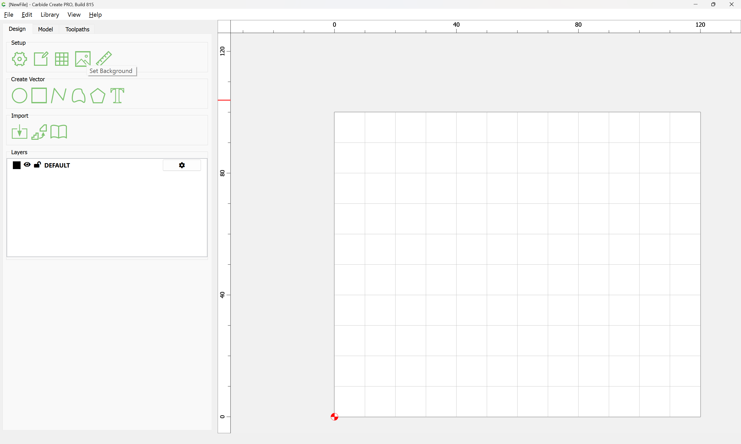Viewport: 741px width, 444px height.
Task: Select the Rectangle vector tool
Action: (x=39, y=95)
